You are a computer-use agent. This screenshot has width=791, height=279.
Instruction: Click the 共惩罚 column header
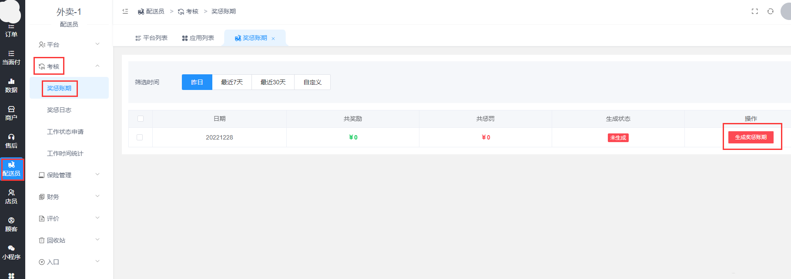486,119
